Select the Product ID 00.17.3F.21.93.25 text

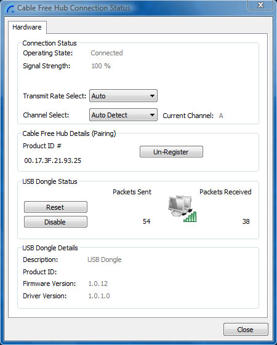(x=52, y=161)
